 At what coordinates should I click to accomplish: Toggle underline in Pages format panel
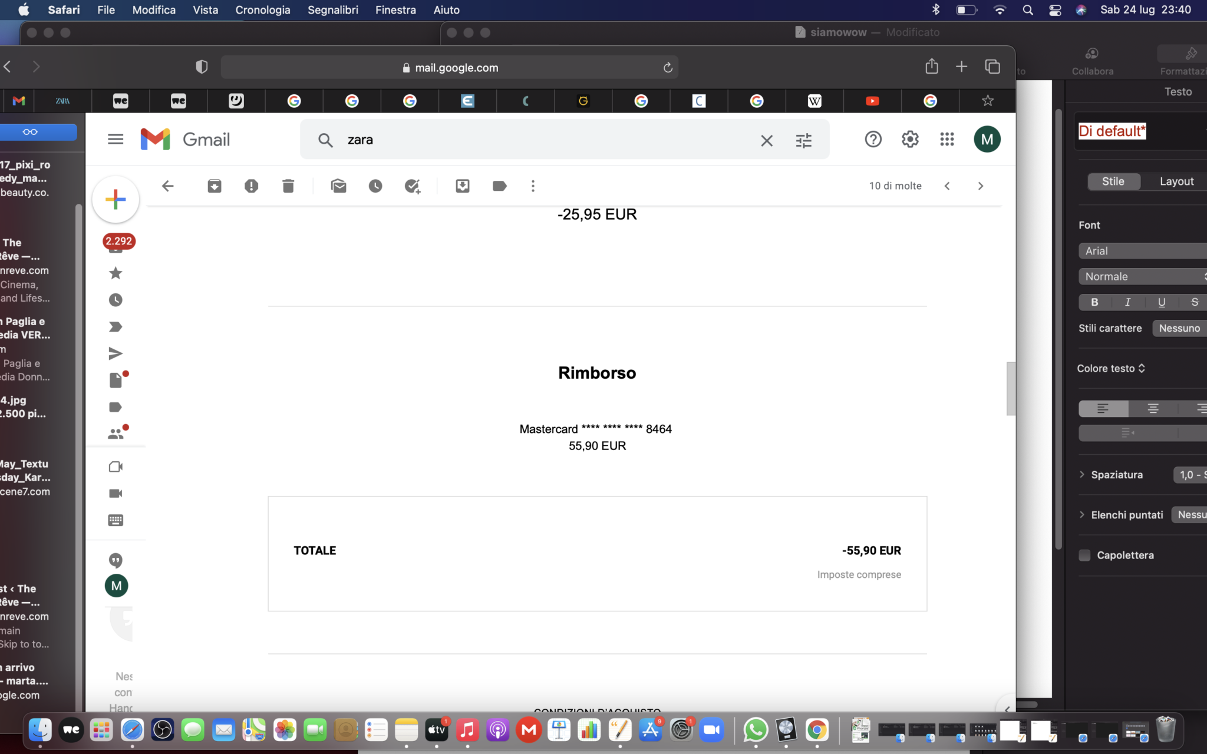pos(1162,302)
